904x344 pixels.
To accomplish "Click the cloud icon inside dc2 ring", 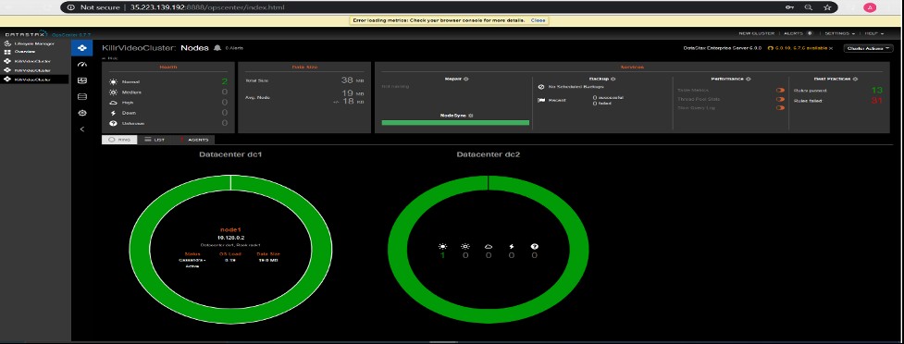I will [x=489, y=246].
